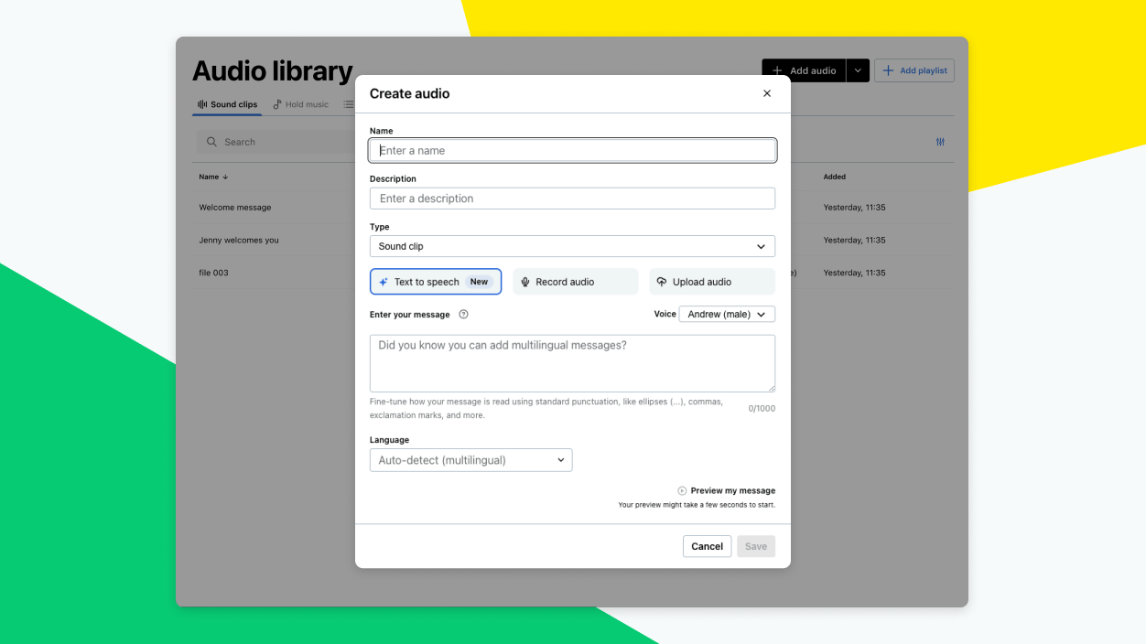Screen dimensions: 1146x644
Task: Expand the Add audio split-button arrow
Action: point(858,70)
